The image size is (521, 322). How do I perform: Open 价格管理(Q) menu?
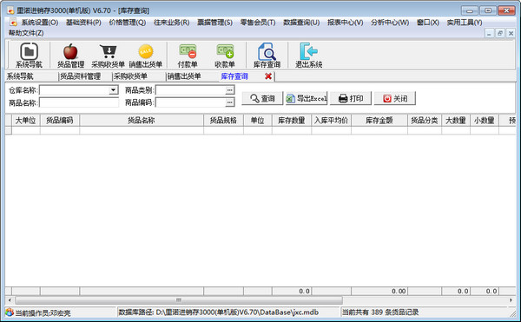tap(128, 23)
